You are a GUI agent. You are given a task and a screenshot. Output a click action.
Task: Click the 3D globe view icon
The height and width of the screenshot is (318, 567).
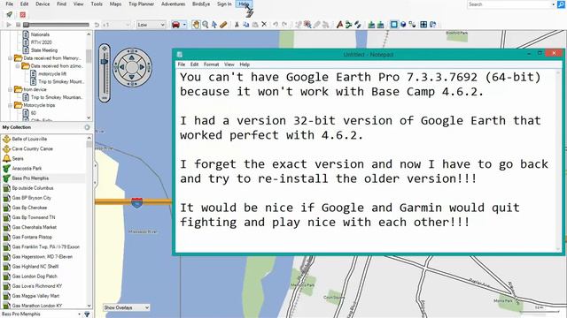click(403, 25)
